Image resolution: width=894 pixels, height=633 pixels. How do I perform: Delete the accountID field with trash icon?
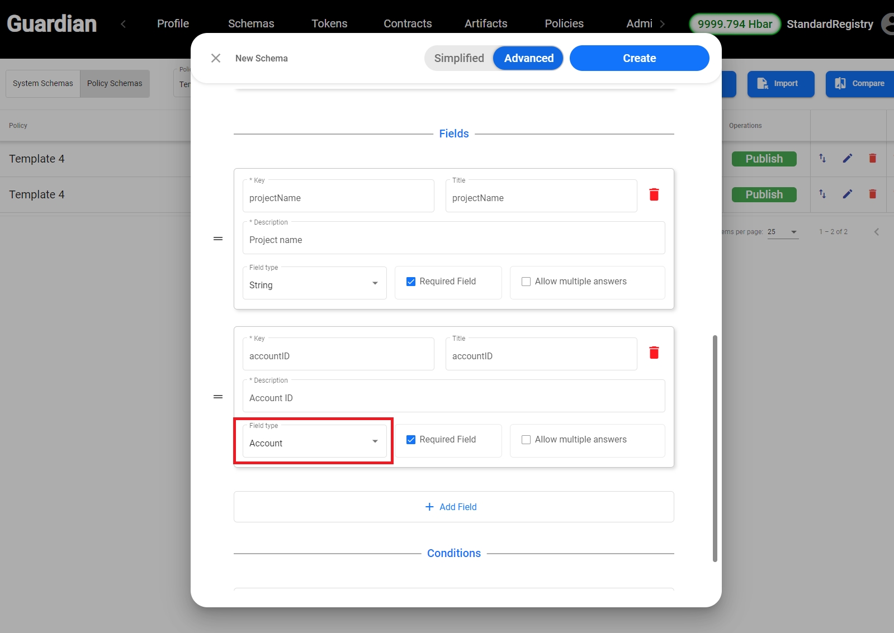click(654, 353)
